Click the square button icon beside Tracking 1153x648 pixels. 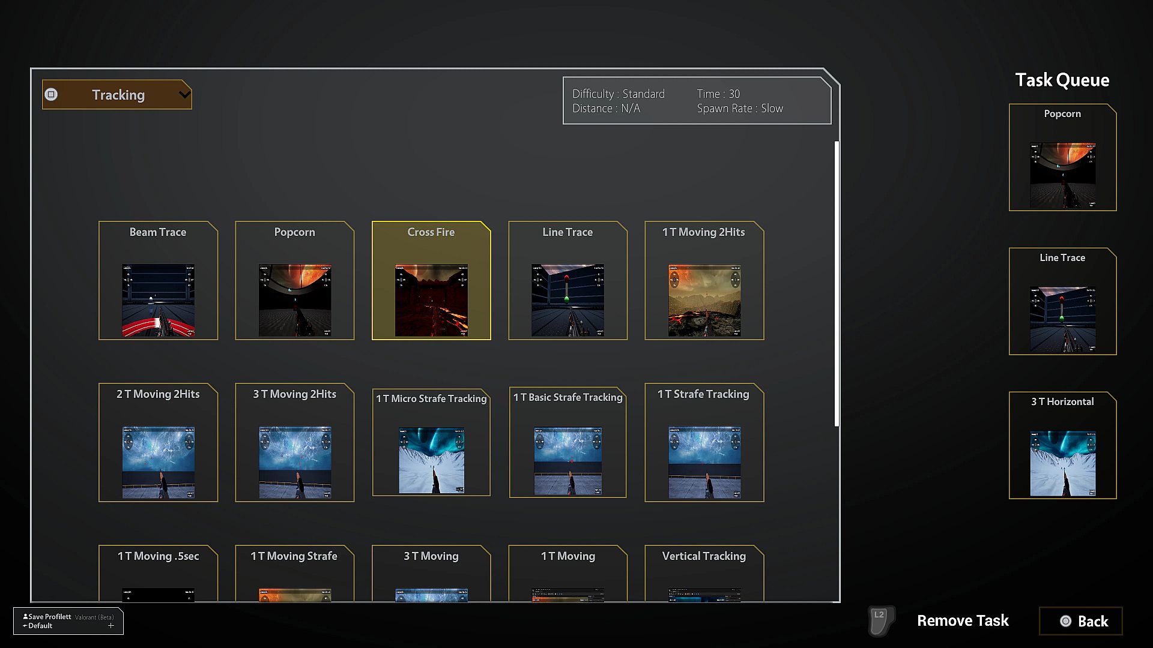tap(52, 94)
